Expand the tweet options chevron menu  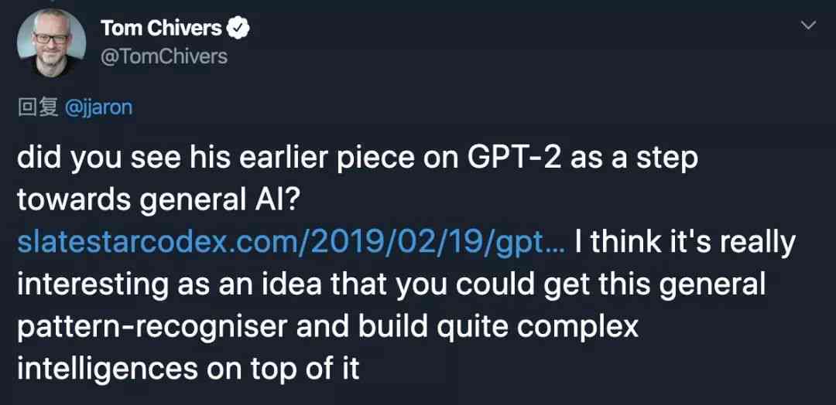tap(809, 25)
